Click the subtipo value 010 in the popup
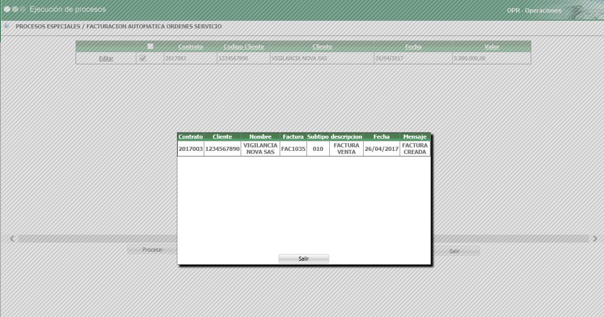Viewport: 604px width, 317px height. [x=318, y=149]
